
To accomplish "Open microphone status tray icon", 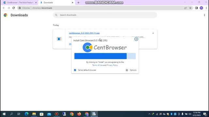I will click(x=182, y=114).
